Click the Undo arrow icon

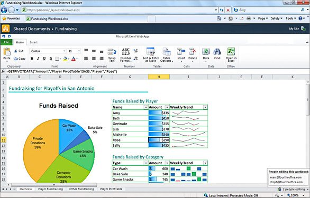(4, 36)
